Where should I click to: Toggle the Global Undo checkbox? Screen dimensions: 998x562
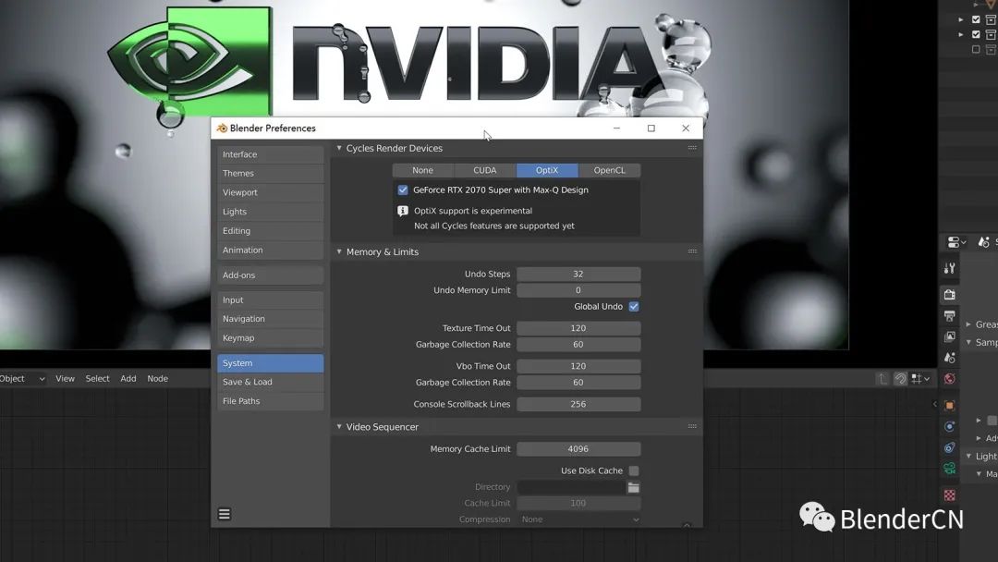(x=634, y=306)
